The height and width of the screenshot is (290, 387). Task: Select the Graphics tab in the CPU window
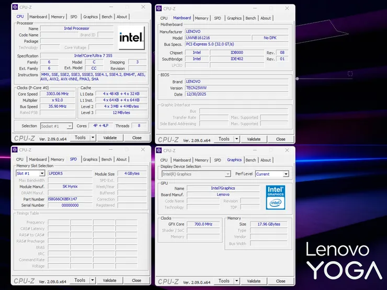pyautogui.click(x=90, y=17)
